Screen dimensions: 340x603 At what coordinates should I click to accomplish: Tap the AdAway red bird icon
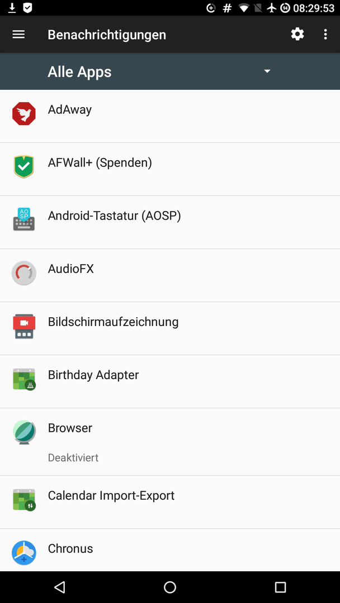coord(24,114)
